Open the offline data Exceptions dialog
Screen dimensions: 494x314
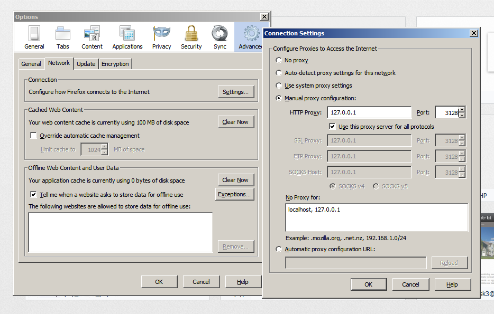(235, 194)
